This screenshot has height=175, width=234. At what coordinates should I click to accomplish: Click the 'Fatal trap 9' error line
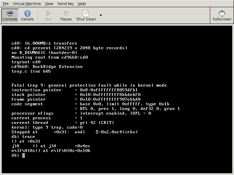[x=89, y=85]
